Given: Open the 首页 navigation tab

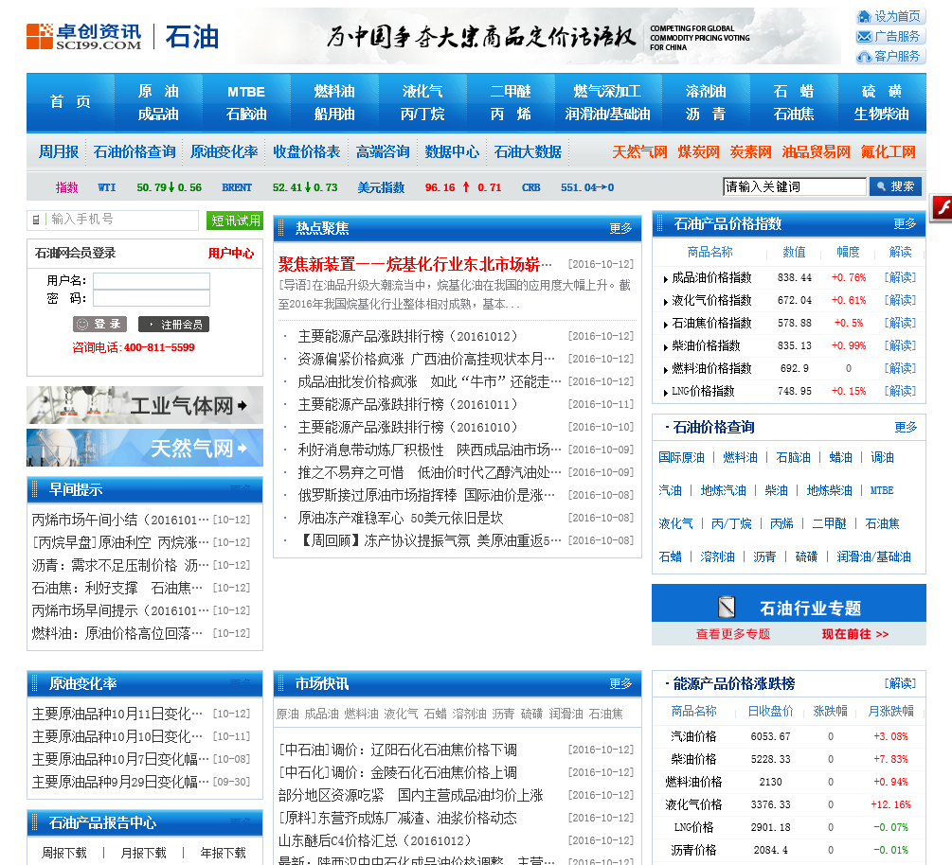Looking at the screenshot, I should 70,102.
